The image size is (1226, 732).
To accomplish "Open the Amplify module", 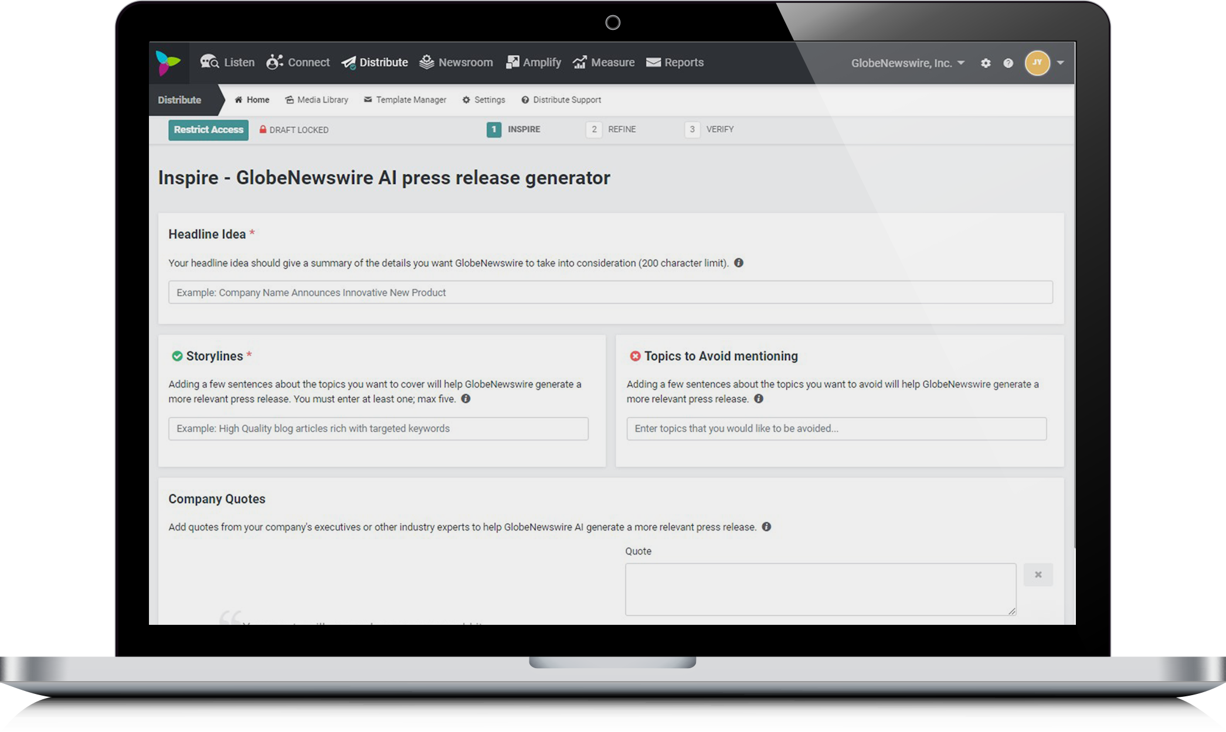I will [534, 62].
